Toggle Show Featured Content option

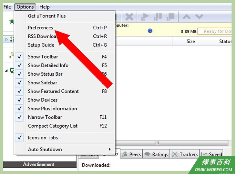point(65,91)
